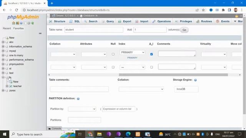Open Chrome three-dot menu
The image size is (246, 138).
tap(242, 10)
